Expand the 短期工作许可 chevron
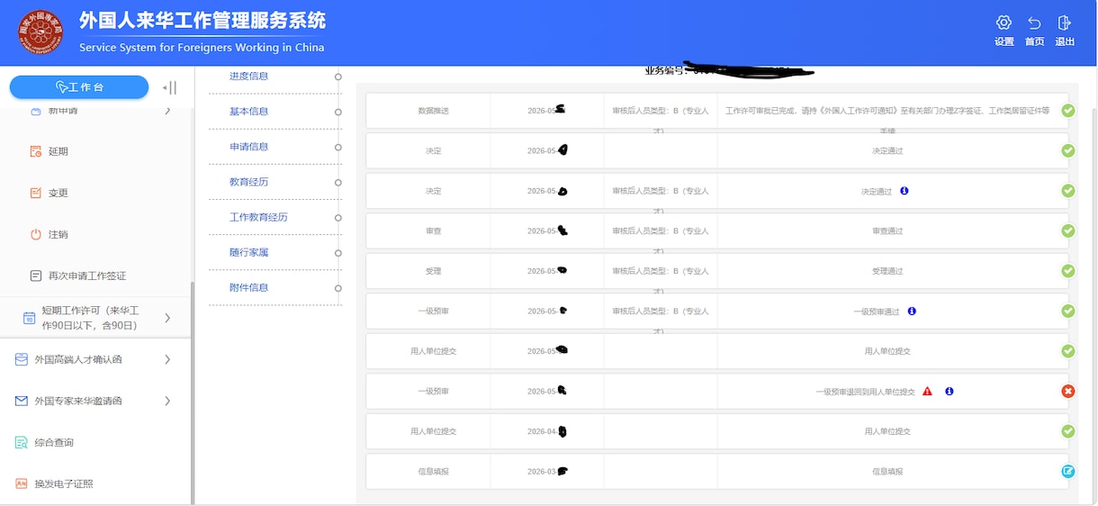The height and width of the screenshot is (506, 1098). click(x=167, y=318)
